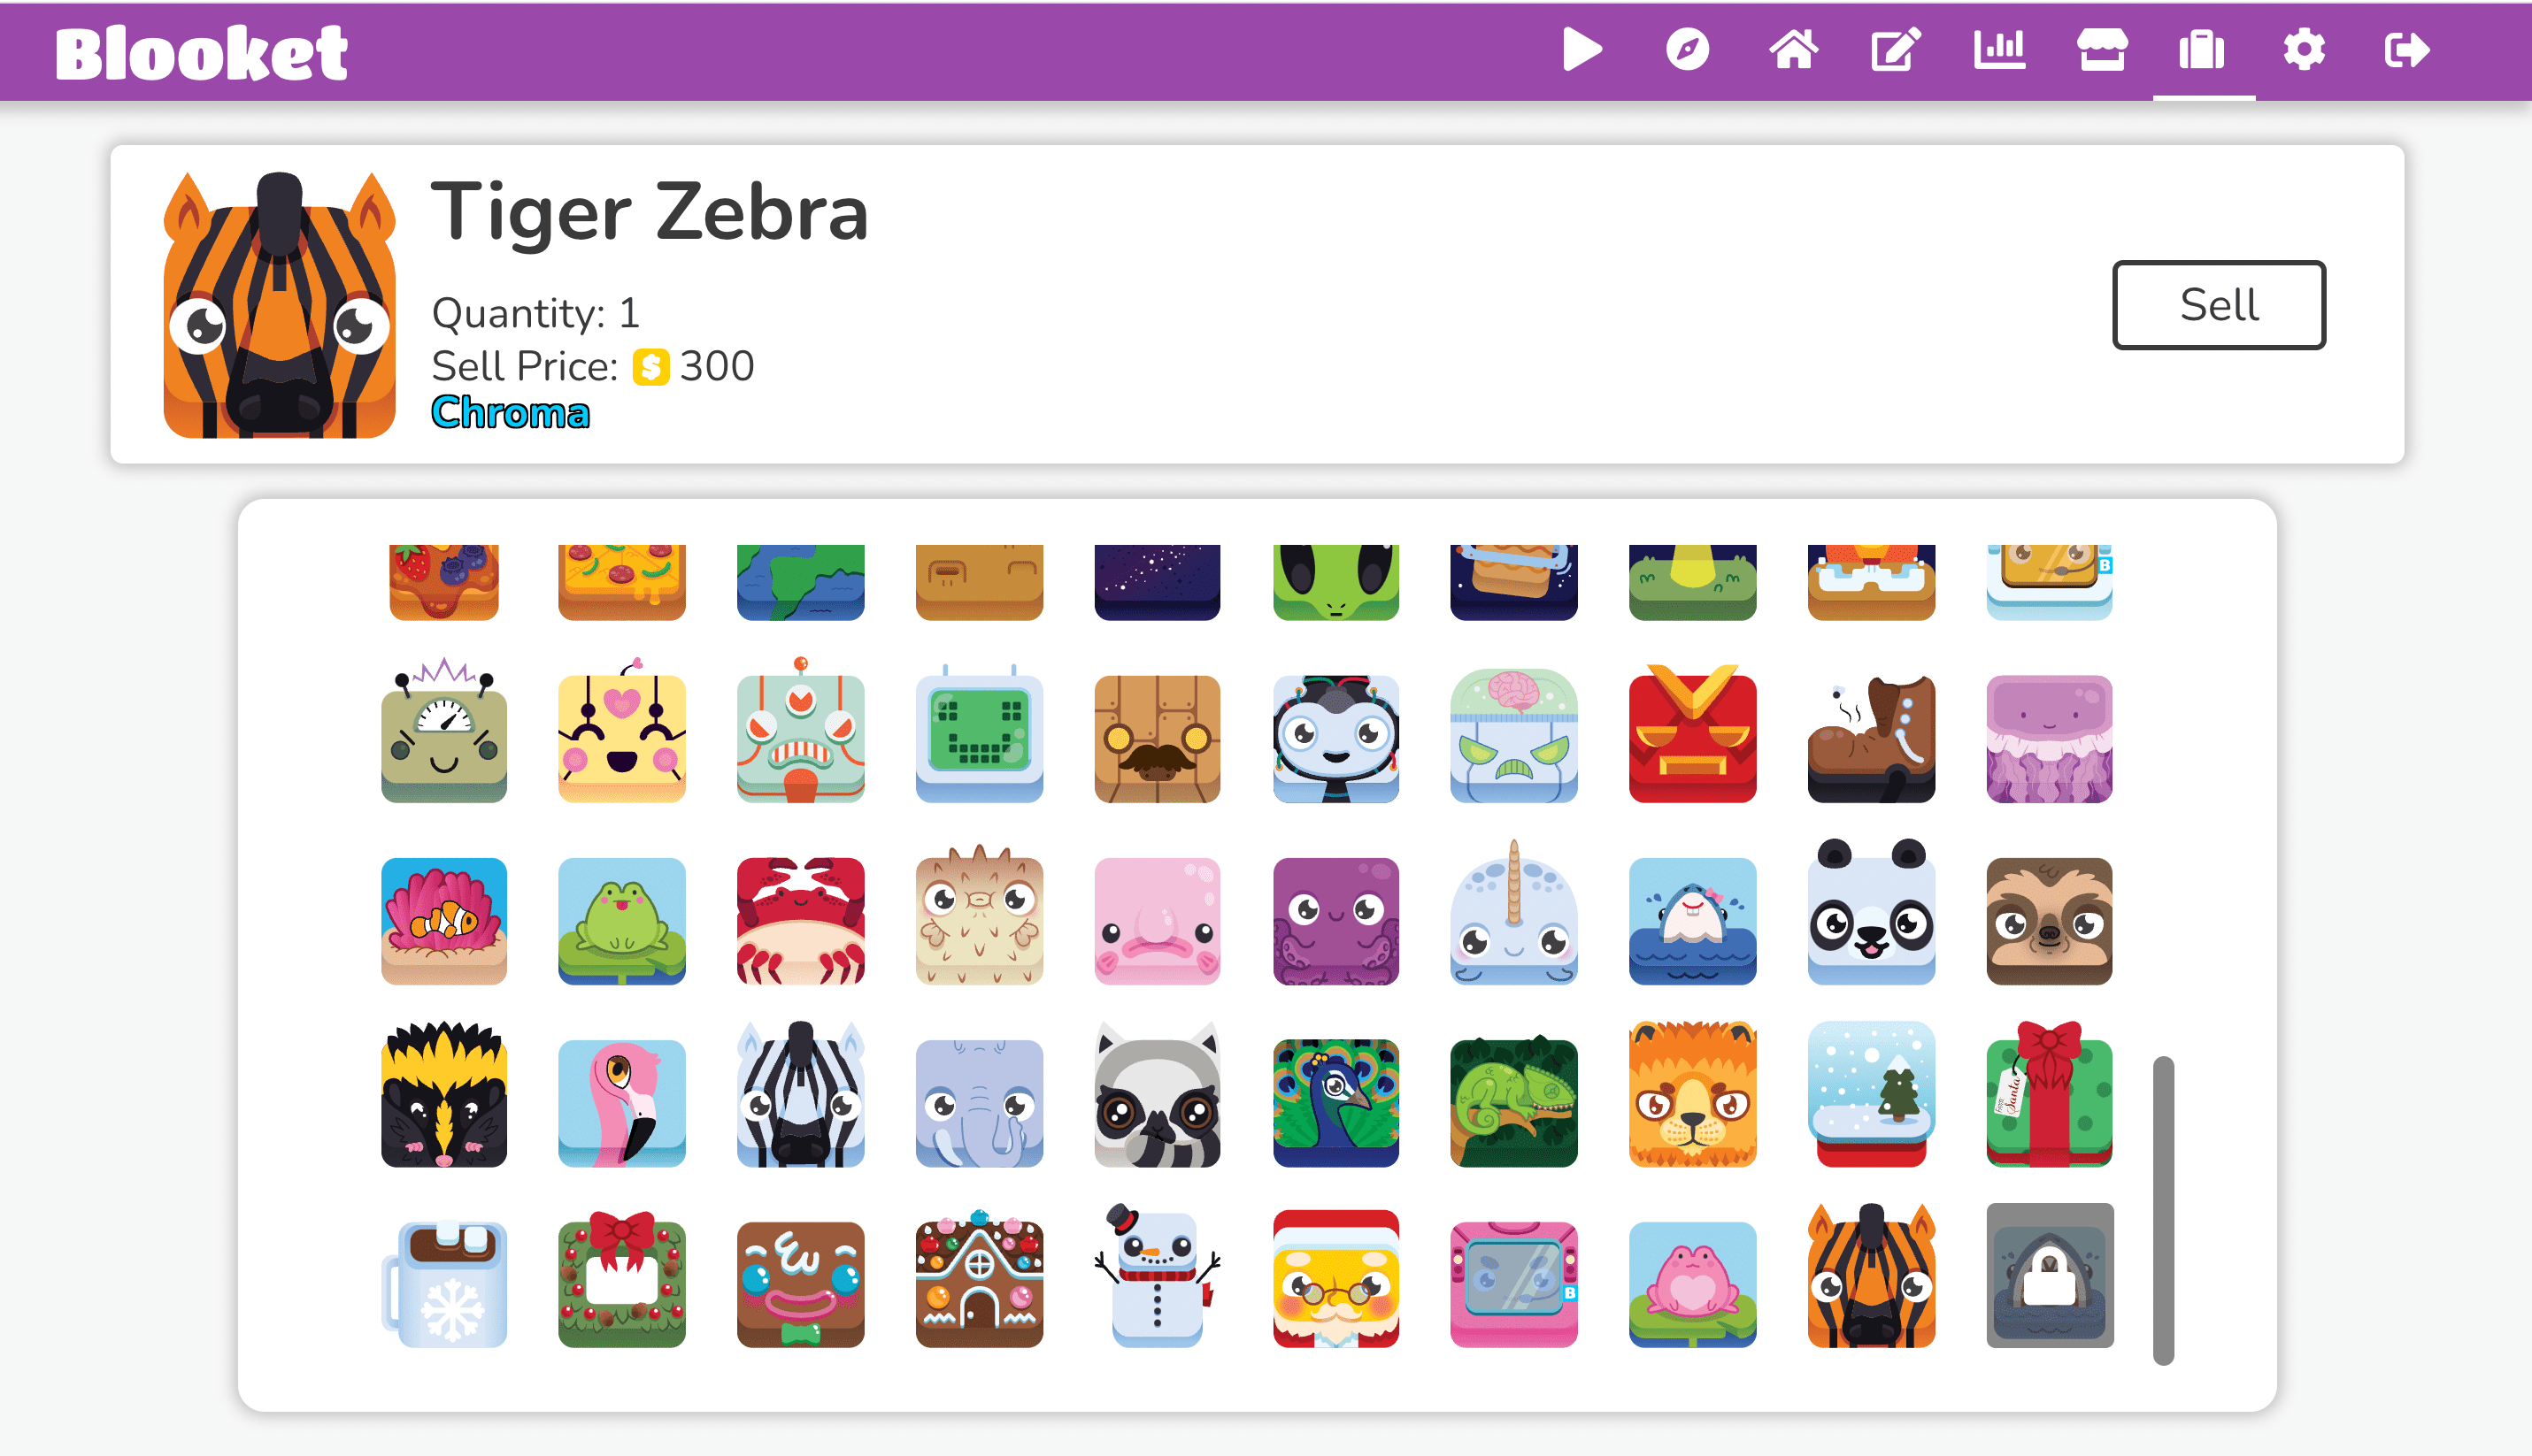Click the blook list scrollbar
The image size is (2532, 1456).
(x=2163, y=1210)
